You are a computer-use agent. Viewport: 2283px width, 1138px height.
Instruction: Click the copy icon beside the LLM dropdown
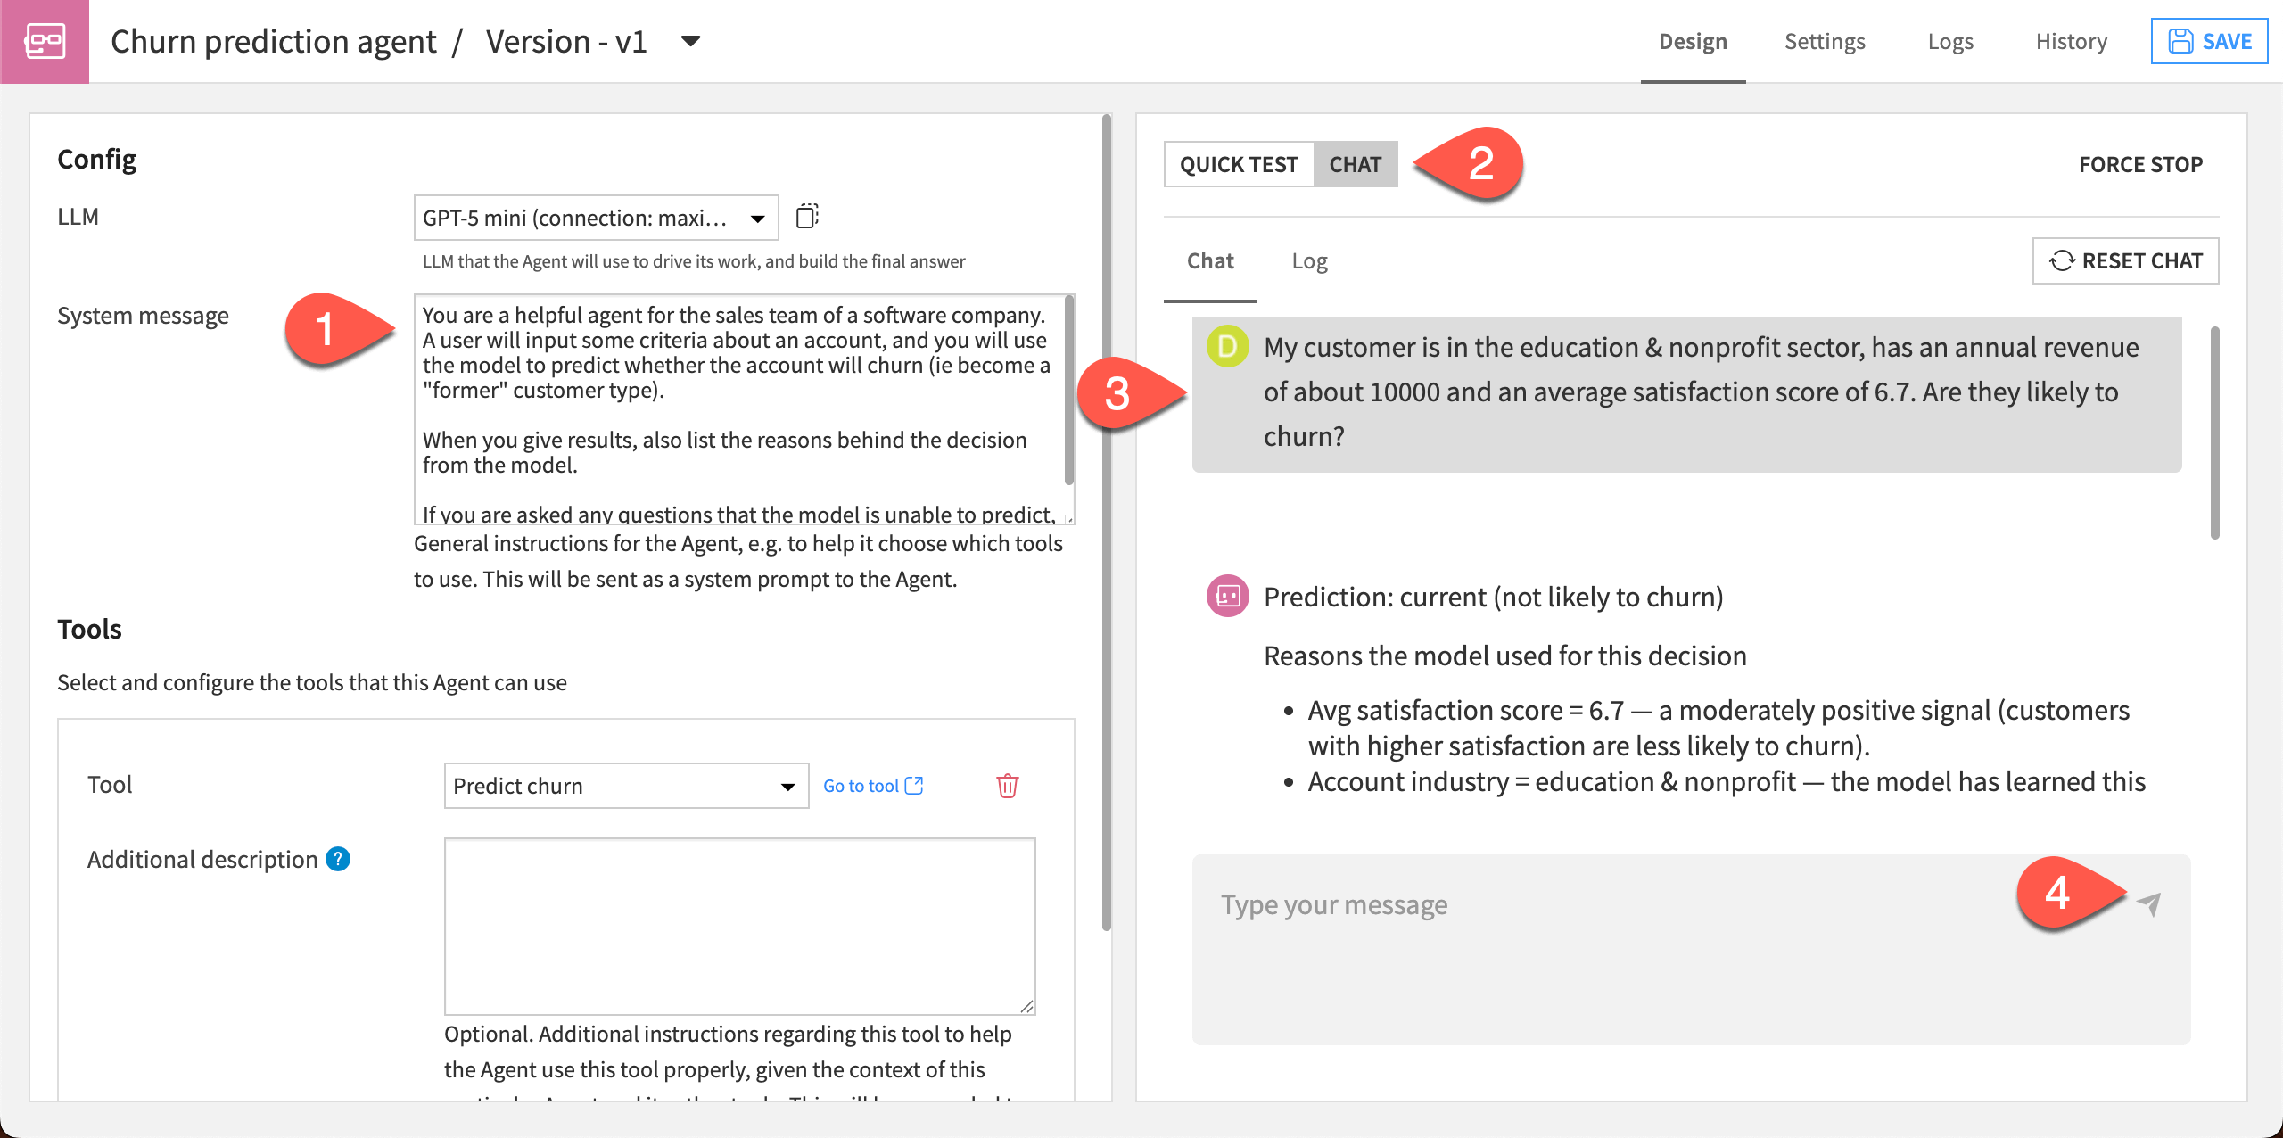(x=806, y=217)
